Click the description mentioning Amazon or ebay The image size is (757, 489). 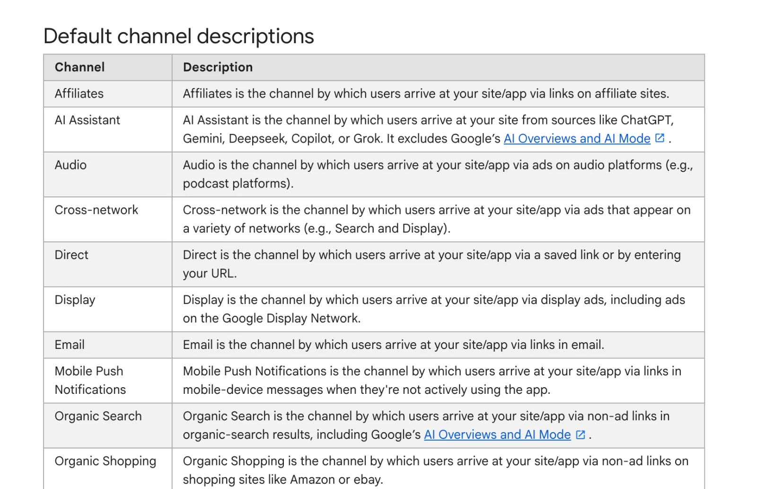pos(436,470)
